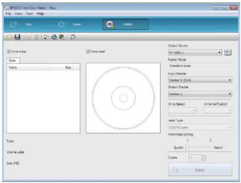Open the Output Stacker dropdown
Viewport: 241px width, 183px height.
click(200, 94)
